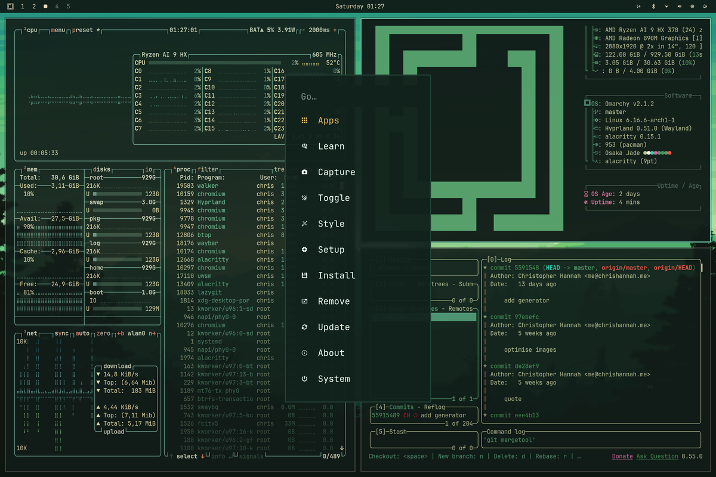Switch to workspace 2 in top bar

point(34,7)
